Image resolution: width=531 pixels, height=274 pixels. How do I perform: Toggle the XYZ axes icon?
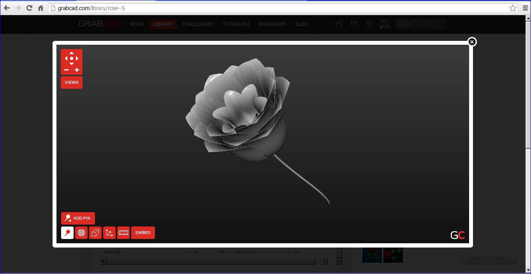point(109,233)
